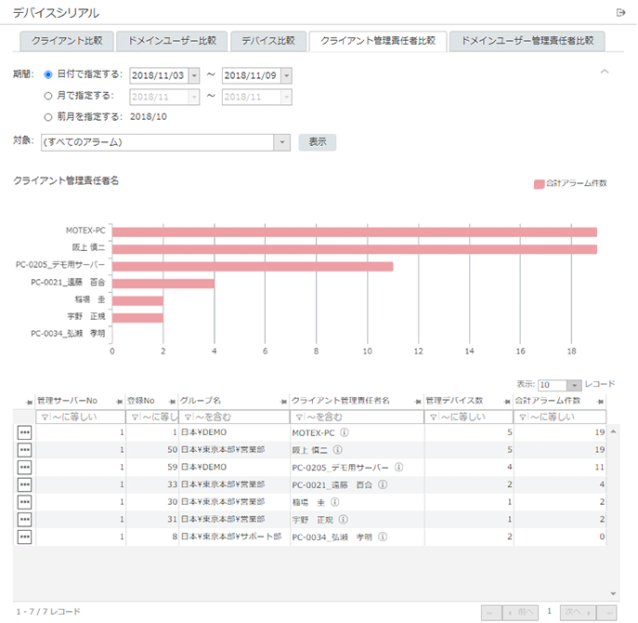This screenshot has width=638, height=623.
Task: Click the 合計アラーム件数 legend color swatch
Action: 539,184
